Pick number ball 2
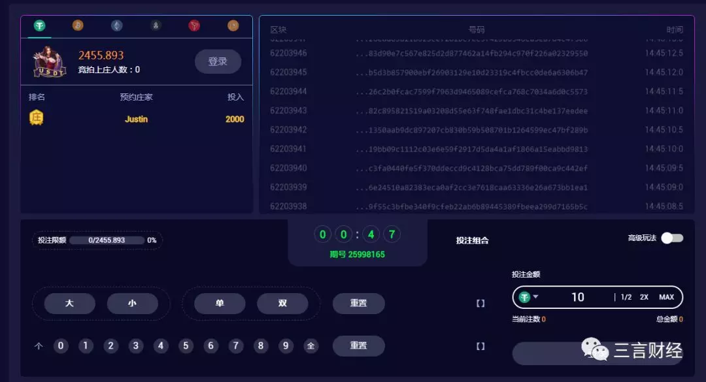This screenshot has height=382, width=706. coord(110,345)
